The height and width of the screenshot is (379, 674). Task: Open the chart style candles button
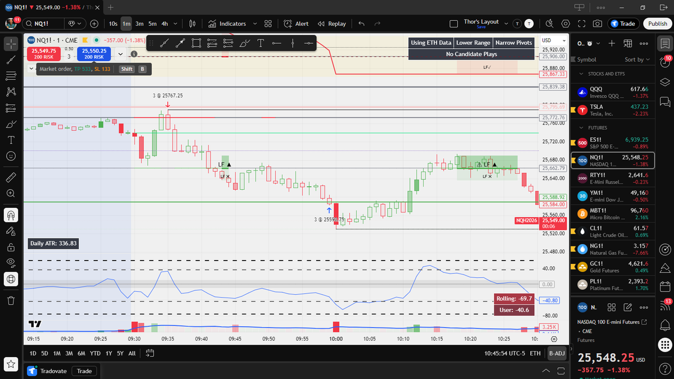tap(193, 24)
